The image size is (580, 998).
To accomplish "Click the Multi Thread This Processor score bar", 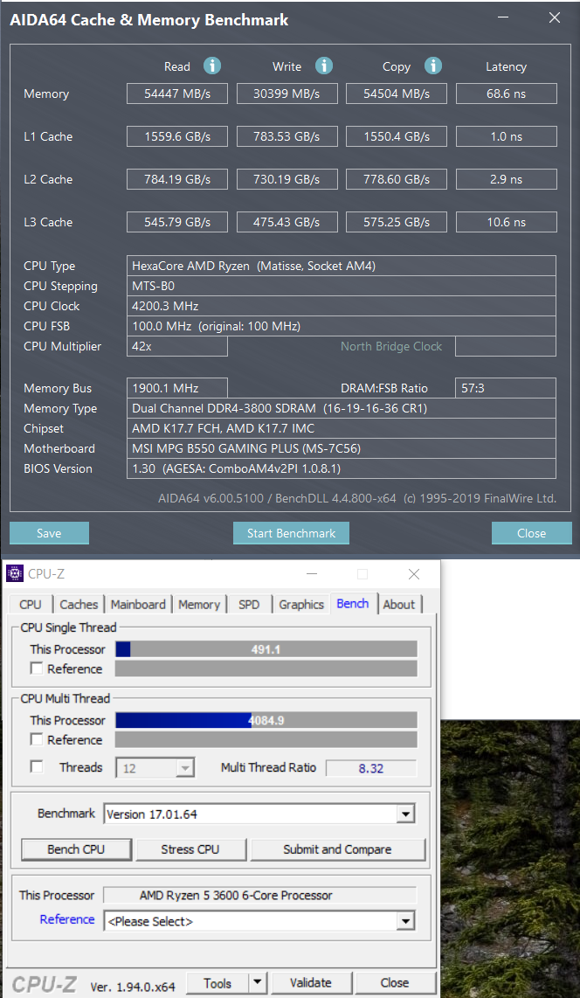I will [266, 720].
